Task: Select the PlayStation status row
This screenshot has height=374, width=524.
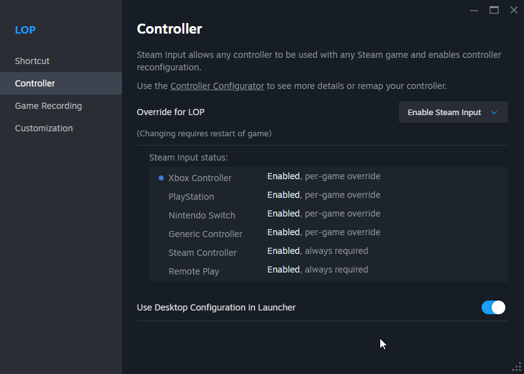Action: tap(328, 196)
